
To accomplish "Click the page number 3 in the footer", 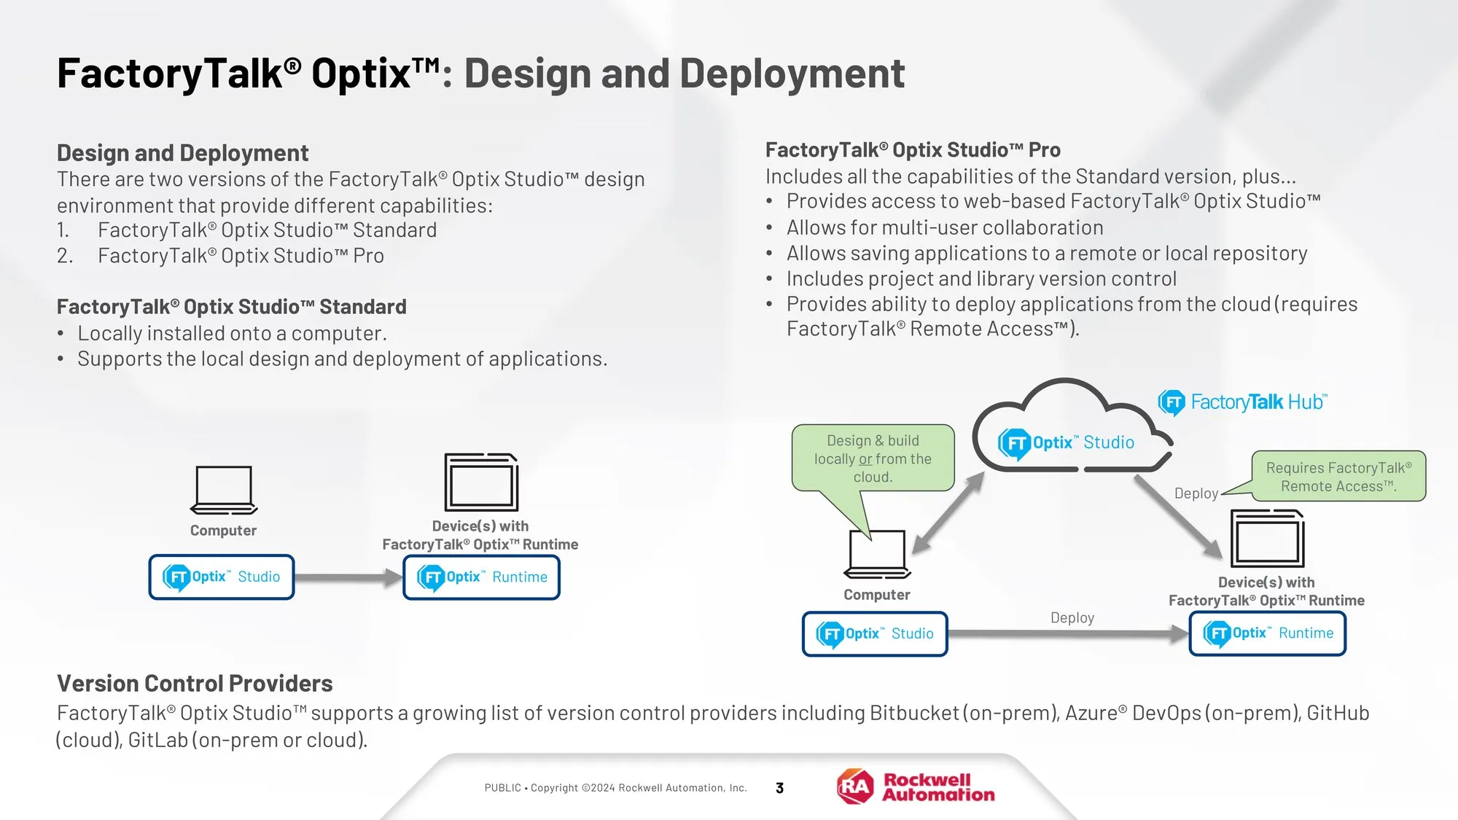I will coord(779,788).
